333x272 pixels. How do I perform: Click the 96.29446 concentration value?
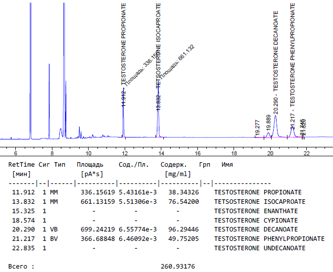pos(180,229)
